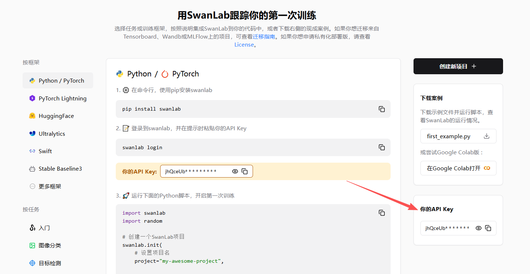
Task: Select 图像分类 task
Action: 58,246
